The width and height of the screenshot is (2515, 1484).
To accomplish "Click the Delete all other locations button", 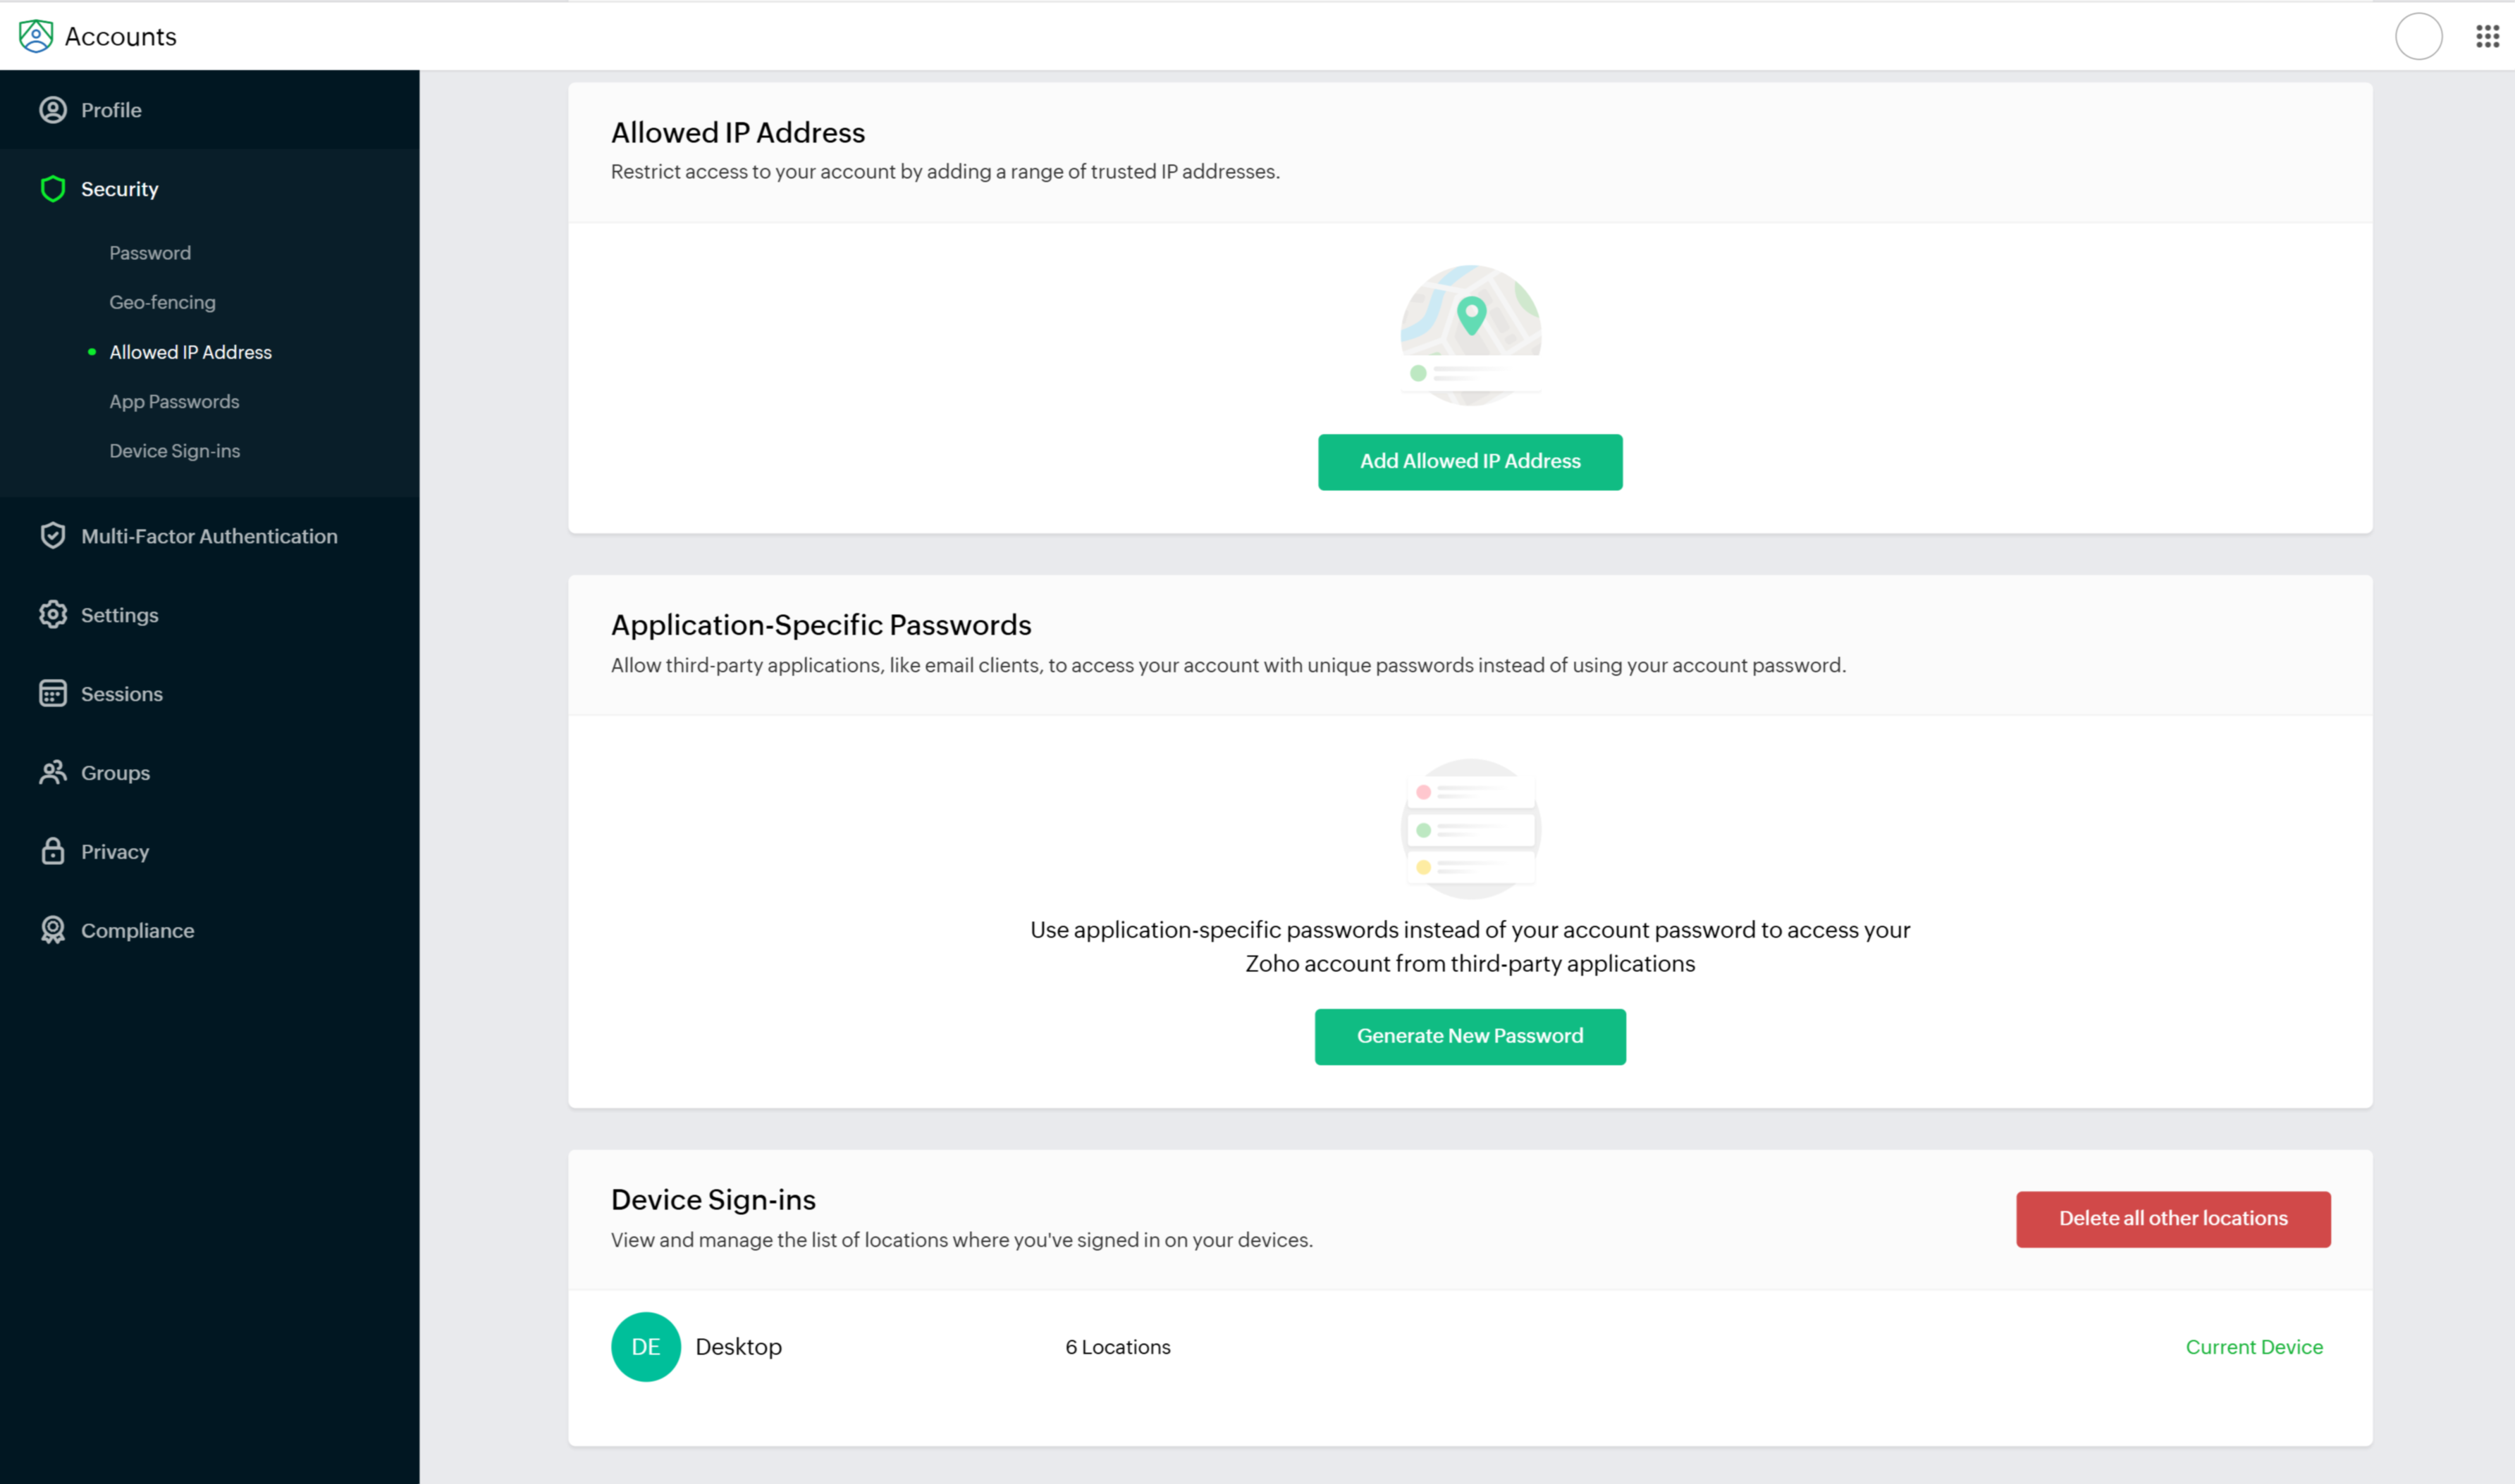I will 2172,1218.
